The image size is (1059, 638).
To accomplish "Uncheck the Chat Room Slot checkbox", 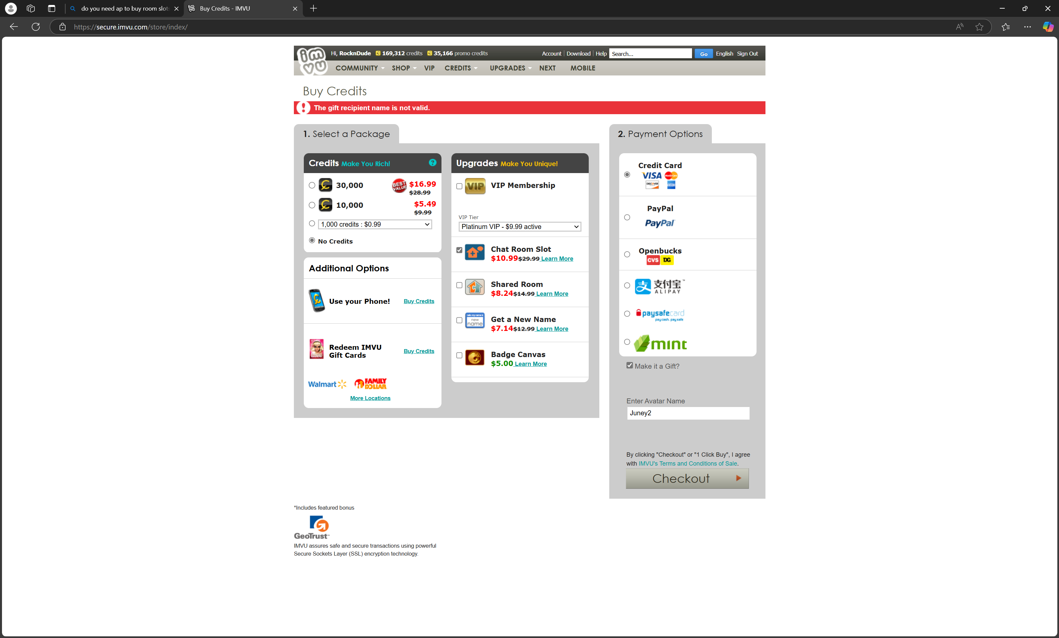I will 459,250.
